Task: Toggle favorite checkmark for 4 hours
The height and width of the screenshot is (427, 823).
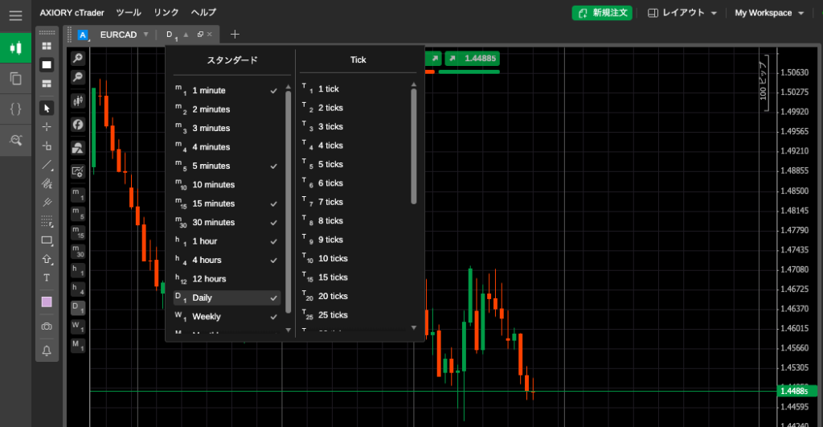Action: [x=274, y=261]
